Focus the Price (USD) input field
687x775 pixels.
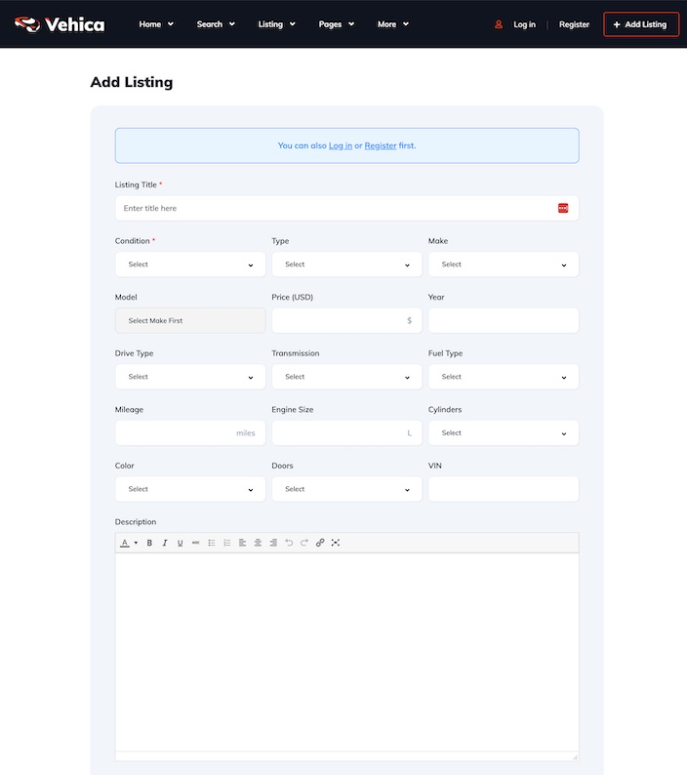coord(347,321)
